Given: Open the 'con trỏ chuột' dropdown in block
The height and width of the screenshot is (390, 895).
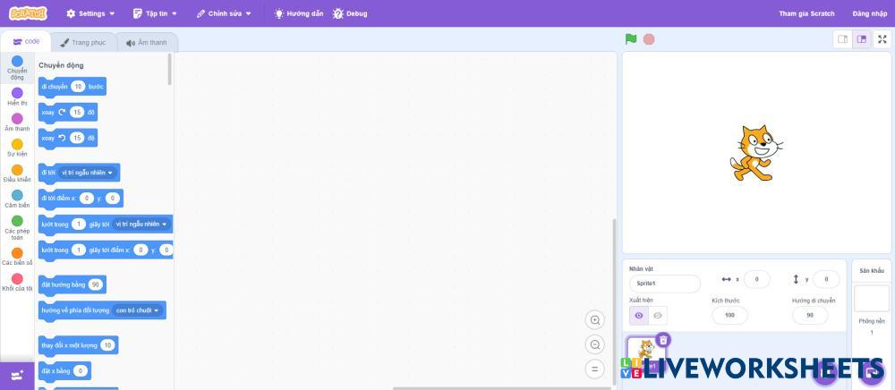Looking at the screenshot, I should (138, 310).
